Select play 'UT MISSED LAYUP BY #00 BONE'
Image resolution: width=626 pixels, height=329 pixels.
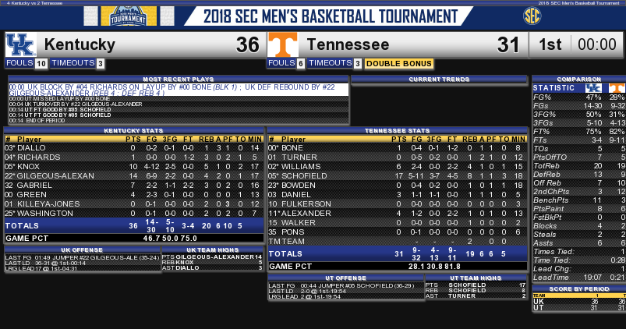pos(179,98)
